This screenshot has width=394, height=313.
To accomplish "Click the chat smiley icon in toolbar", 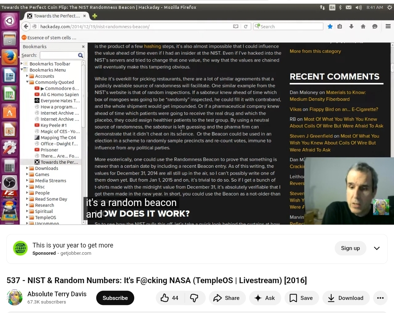I will click(375, 26).
